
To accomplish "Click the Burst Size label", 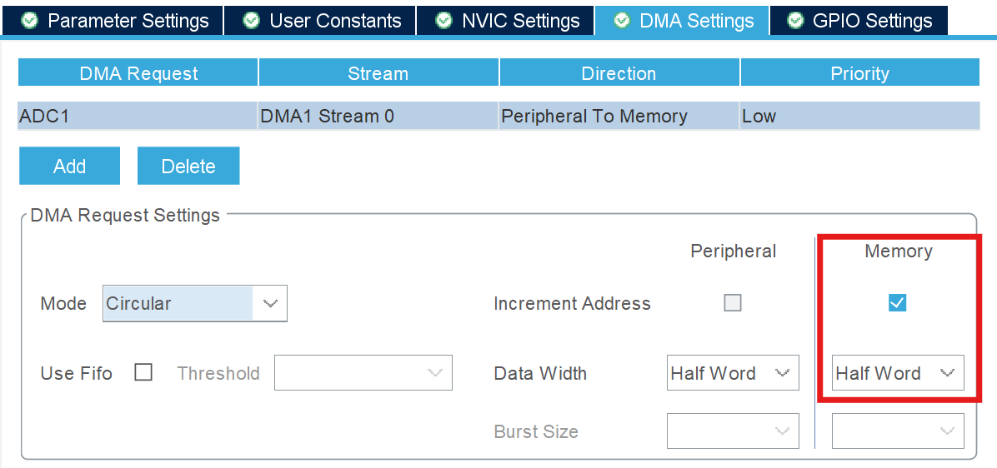I will click(536, 432).
